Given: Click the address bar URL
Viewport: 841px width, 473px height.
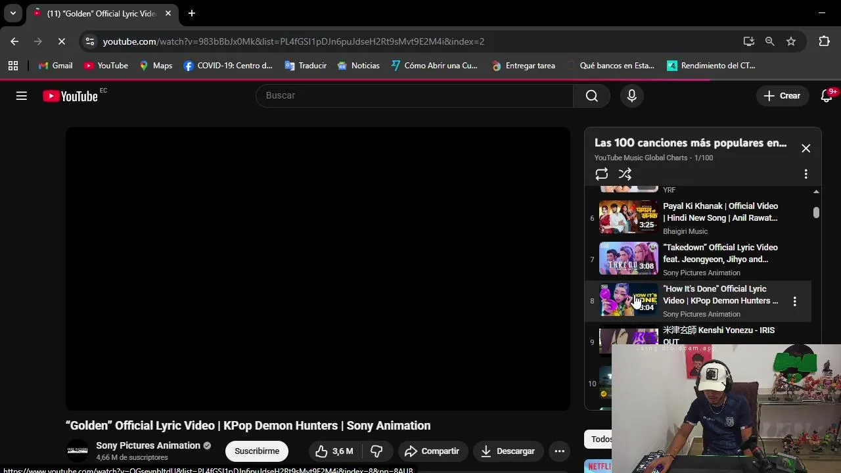Looking at the screenshot, I should (x=294, y=41).
